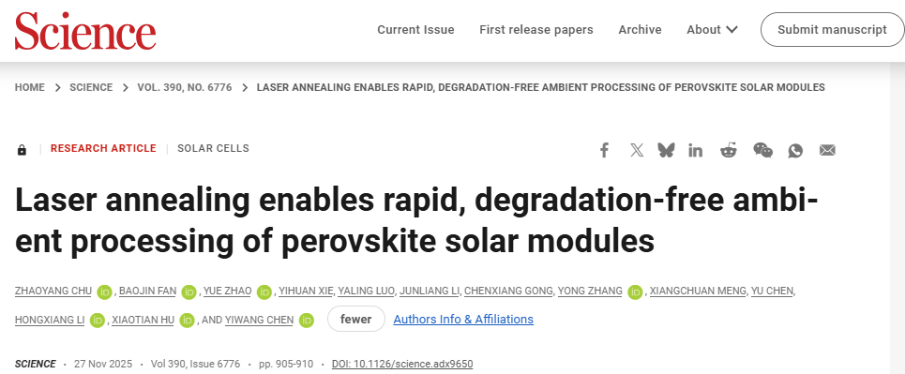Viewport: 905px width, 374px height.
Task: Open the DOI link
Action: point(402,365)
